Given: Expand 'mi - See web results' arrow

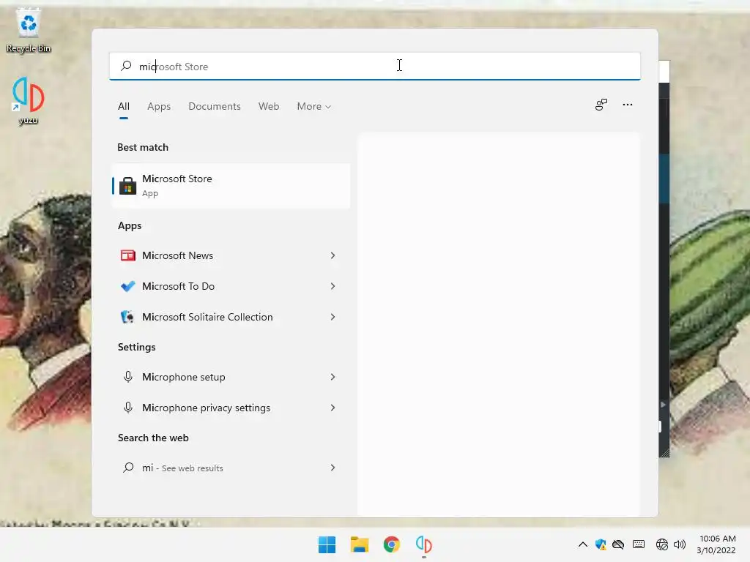Looking at the screenshot, I should (x=333, y=468).
